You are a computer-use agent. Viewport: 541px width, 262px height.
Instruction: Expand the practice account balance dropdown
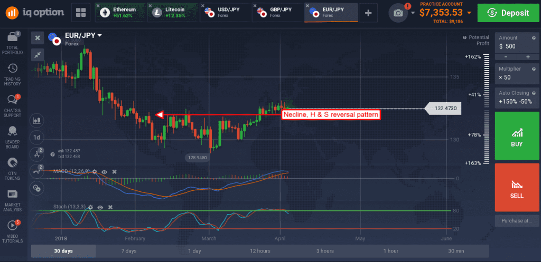(x=469, y=13)
